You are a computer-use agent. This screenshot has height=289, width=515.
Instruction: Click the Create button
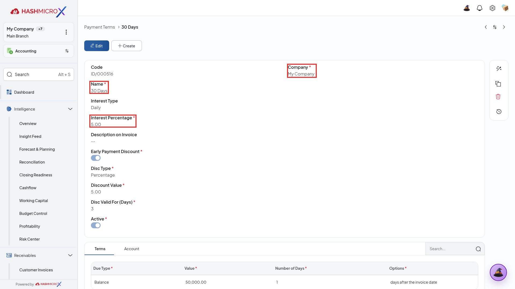tap(127, 46)
